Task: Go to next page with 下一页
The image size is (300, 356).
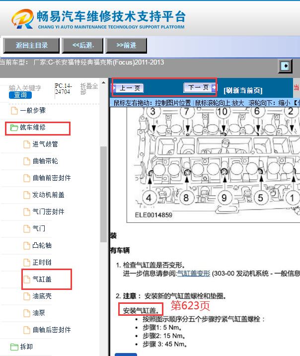Action: point(200,87)
